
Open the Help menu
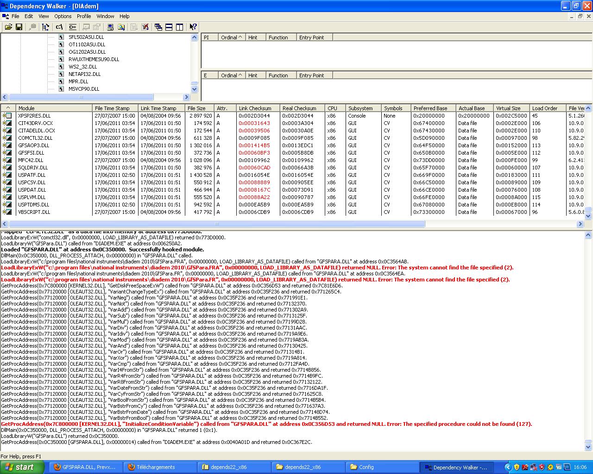125,16
